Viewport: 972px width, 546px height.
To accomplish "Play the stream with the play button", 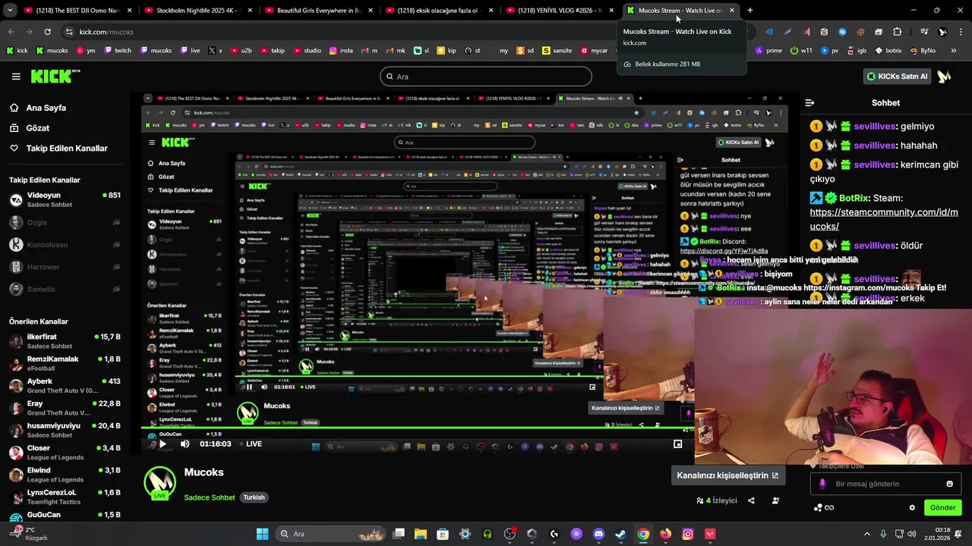I will 162,444.
